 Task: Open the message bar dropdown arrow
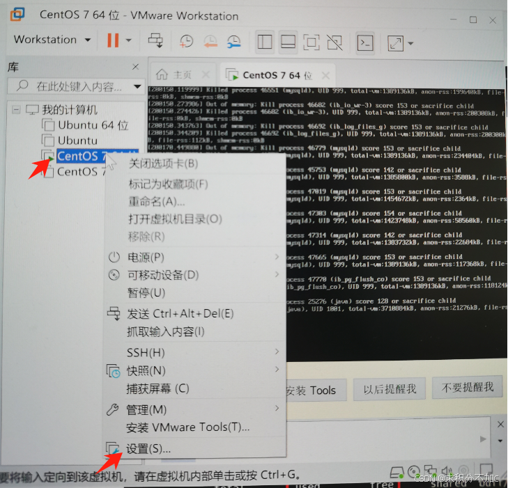[500, 441]
